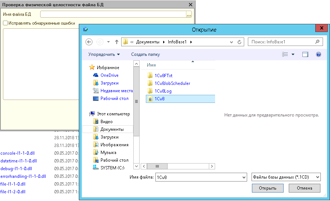Click the Forward arrow navigation icon

100,42
